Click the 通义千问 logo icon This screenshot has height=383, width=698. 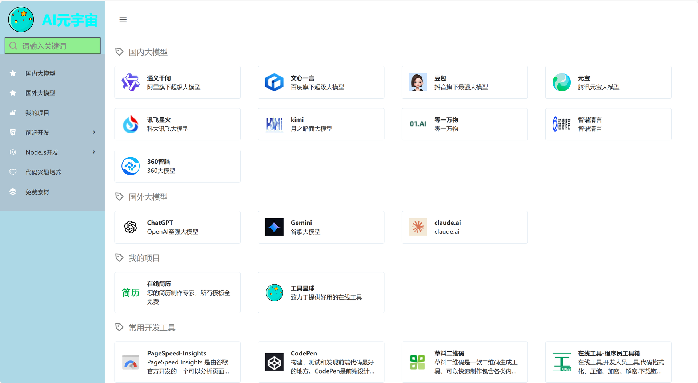(131, 82)
